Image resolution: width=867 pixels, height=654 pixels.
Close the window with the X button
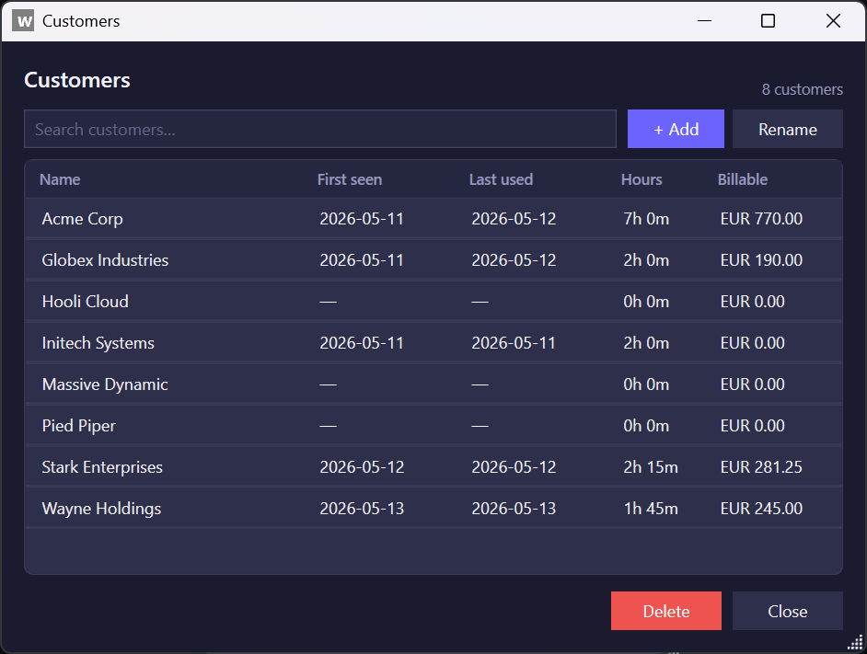833,21
